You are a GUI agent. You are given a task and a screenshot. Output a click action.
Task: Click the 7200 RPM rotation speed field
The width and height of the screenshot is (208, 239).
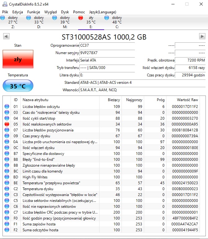190,60
